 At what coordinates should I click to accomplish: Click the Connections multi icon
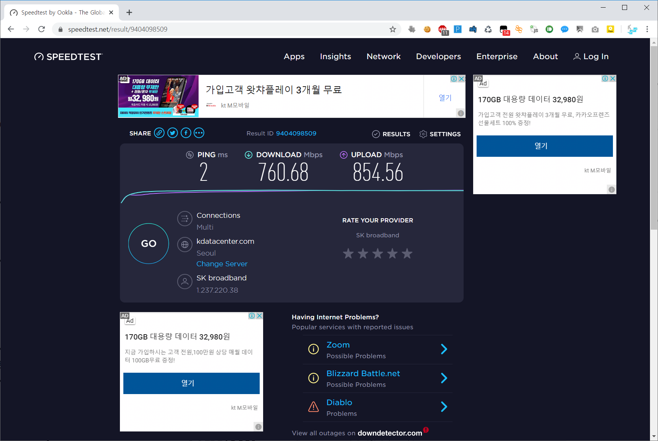pos(185,219)
